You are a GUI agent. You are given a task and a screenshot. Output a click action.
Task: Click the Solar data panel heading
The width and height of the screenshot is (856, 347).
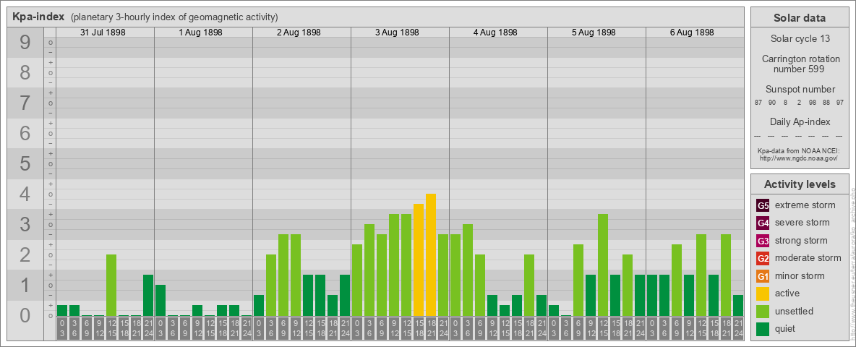[x=800, y=18]
